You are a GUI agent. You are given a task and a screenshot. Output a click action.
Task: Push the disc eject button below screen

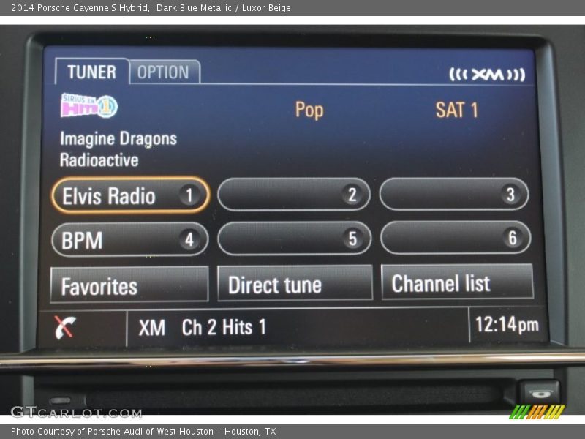tap(539, 394)
